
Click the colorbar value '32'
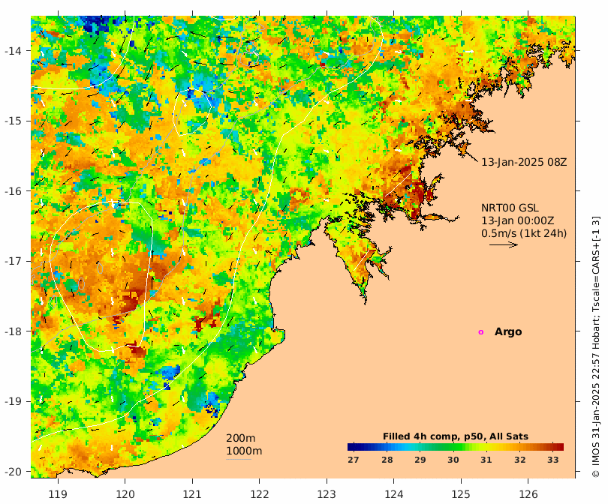coord(520,460)
